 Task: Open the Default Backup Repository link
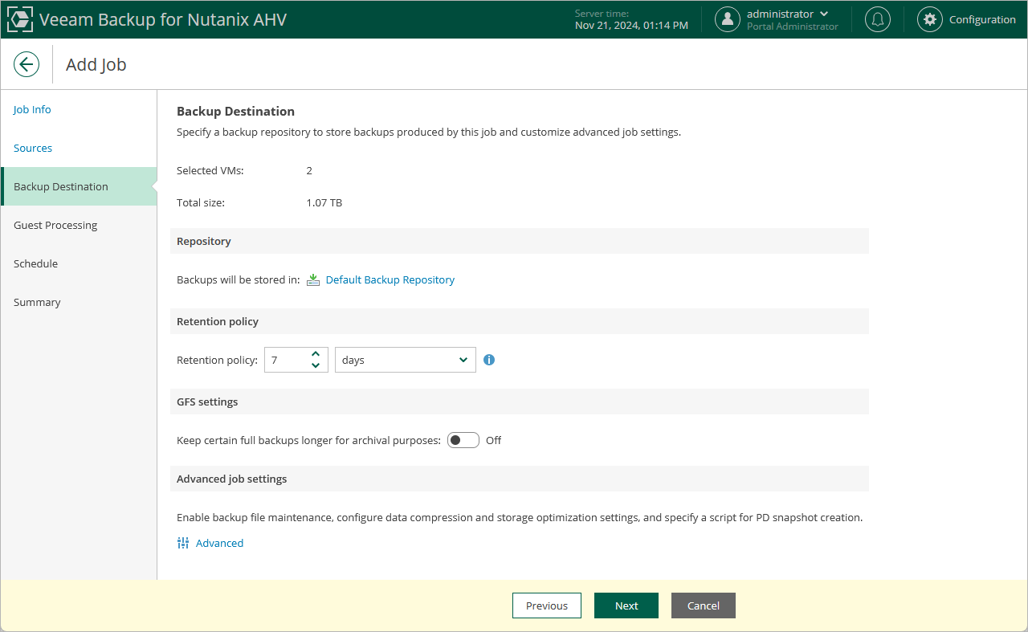390,279
